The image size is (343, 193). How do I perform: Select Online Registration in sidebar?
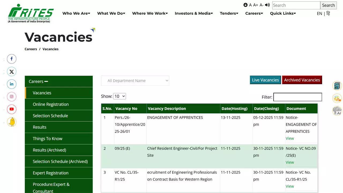(x=51, y=104)
